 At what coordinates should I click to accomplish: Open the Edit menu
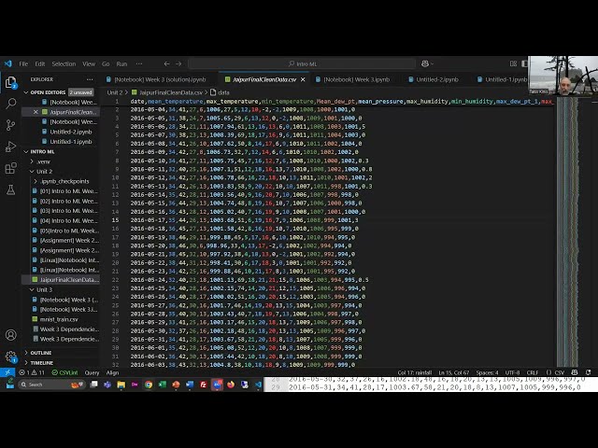[x=40, y=63]
